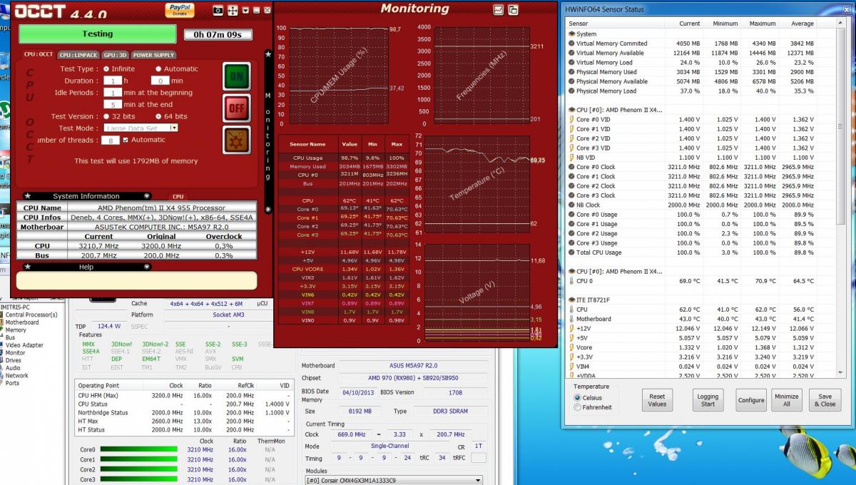This screenshot has height=485, width=856.
Task: Click the Logging Start button
Action: tap(708, 400)
